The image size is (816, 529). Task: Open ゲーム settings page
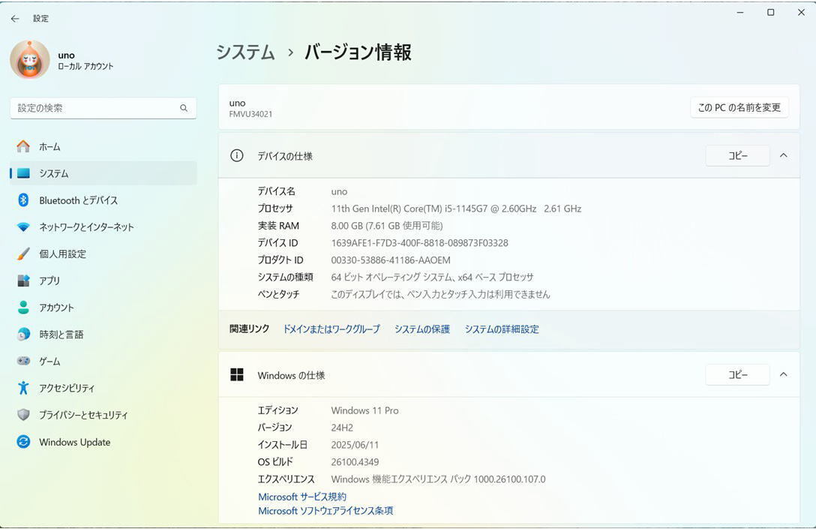pos(103,362)
